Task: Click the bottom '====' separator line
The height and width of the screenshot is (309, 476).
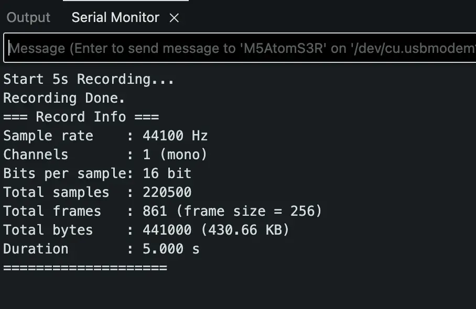Action: [x=85, y=268]
